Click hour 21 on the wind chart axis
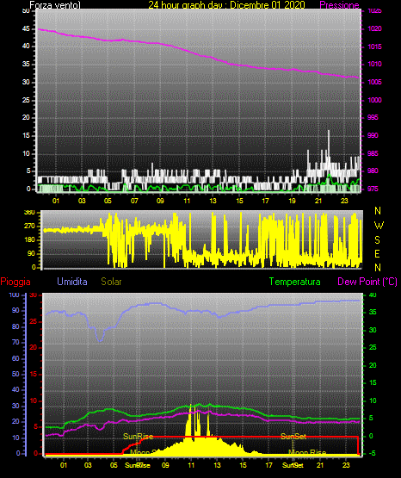The width and height of the screenshot is (401, 478). coord(318,201)
